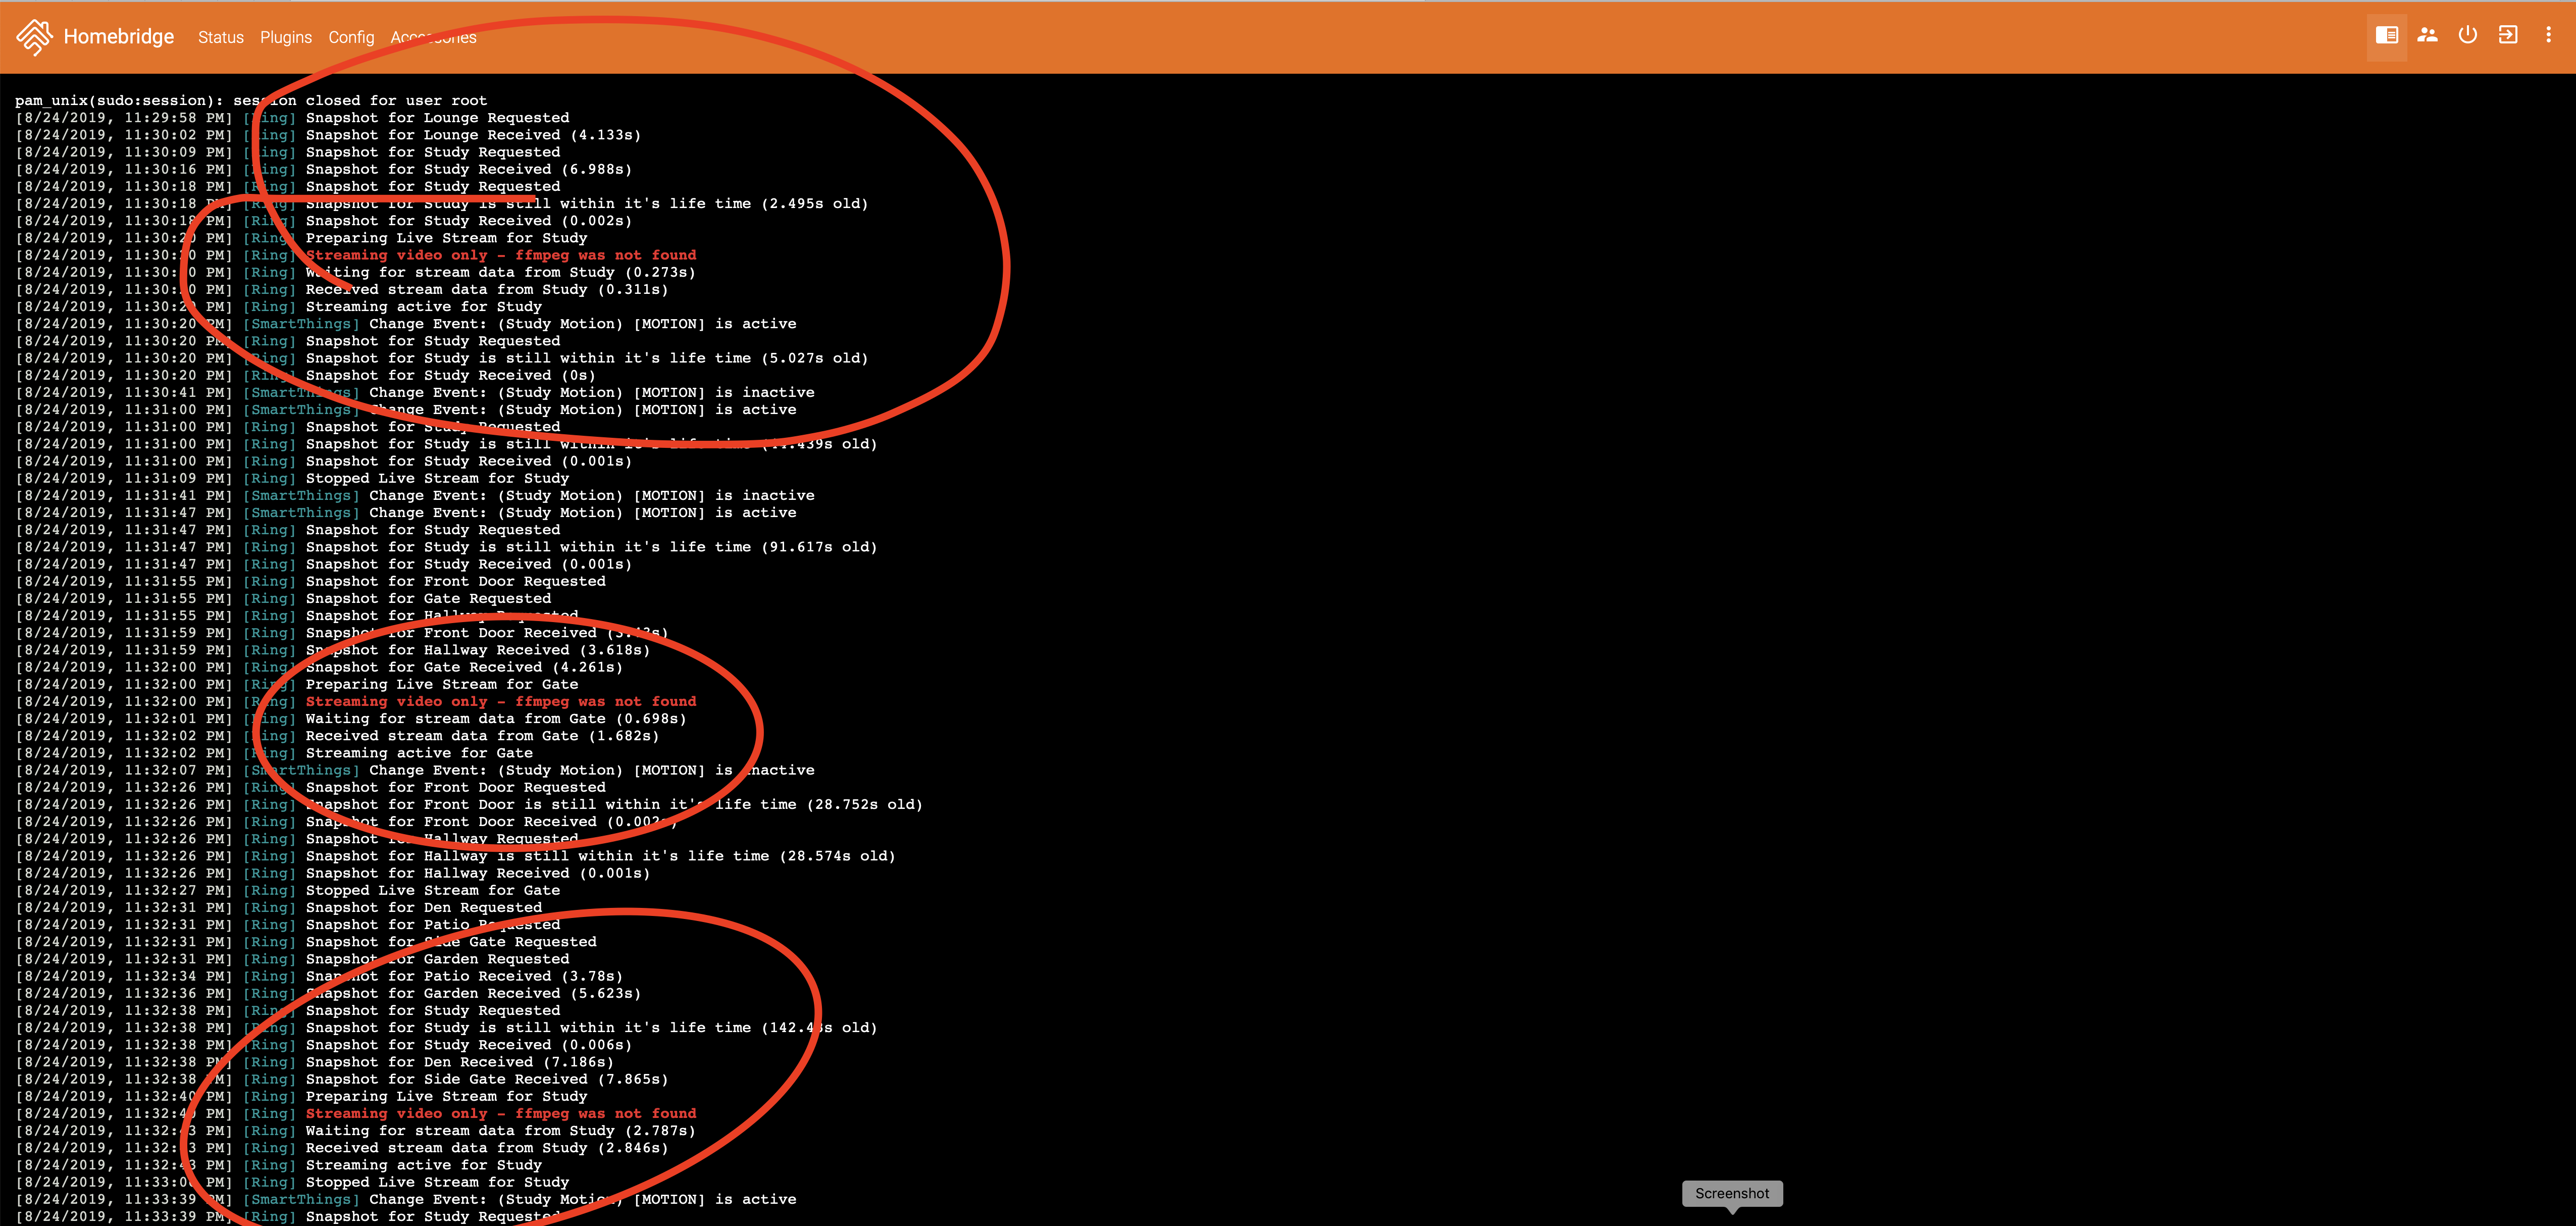
Task: Select 'Snapshot for Den Requested' log line
Action: 279,908
